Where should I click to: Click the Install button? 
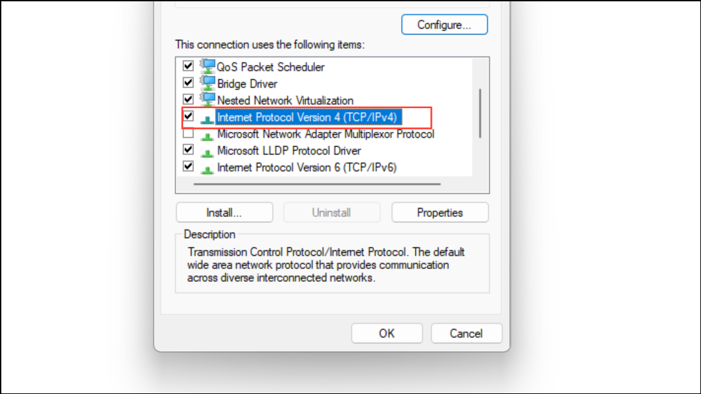[x=224, y=212]
